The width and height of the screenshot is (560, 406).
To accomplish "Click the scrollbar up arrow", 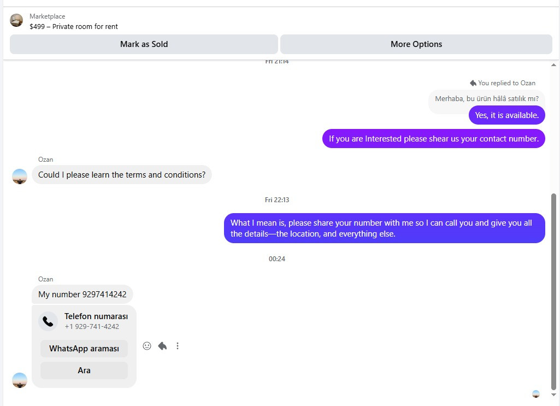I will [x=553, y=65].
